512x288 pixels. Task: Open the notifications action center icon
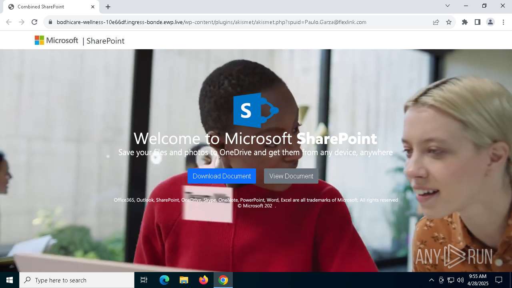click(499, 280)
